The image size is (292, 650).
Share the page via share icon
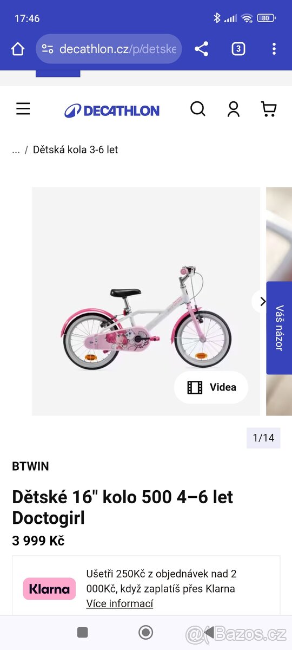click(x=201, y=49)
